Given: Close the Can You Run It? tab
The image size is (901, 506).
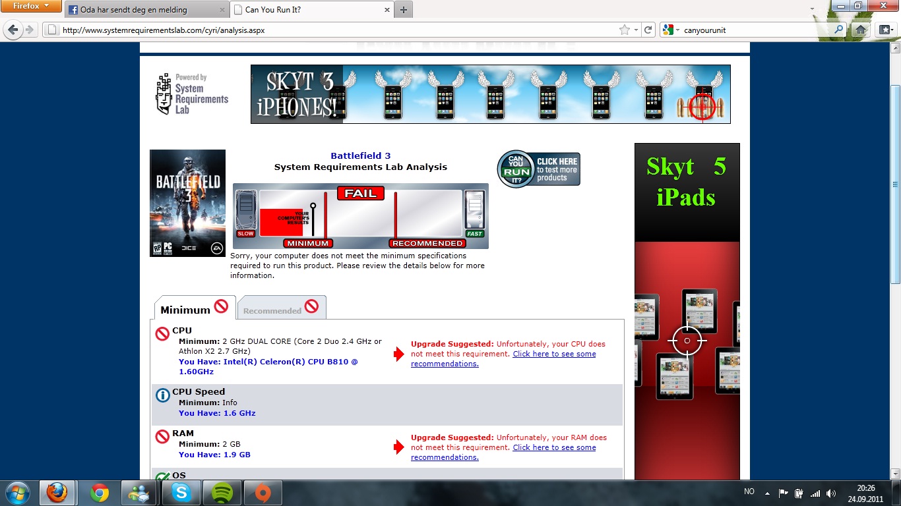Looking at the screenshot, I should (x=387, y=10).
